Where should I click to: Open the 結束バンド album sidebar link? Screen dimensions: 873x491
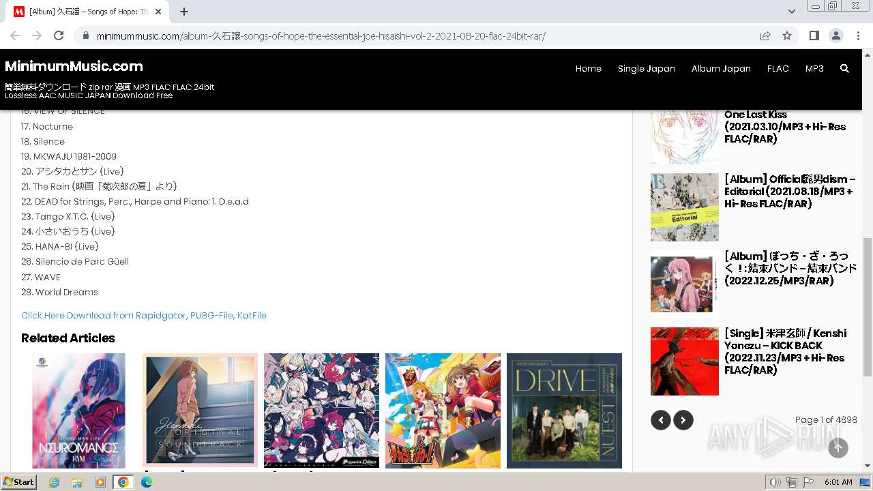[x=790, y=269]
